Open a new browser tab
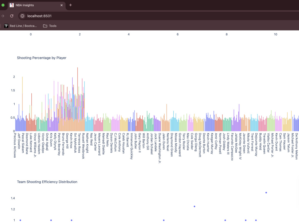 click(70, 5)
